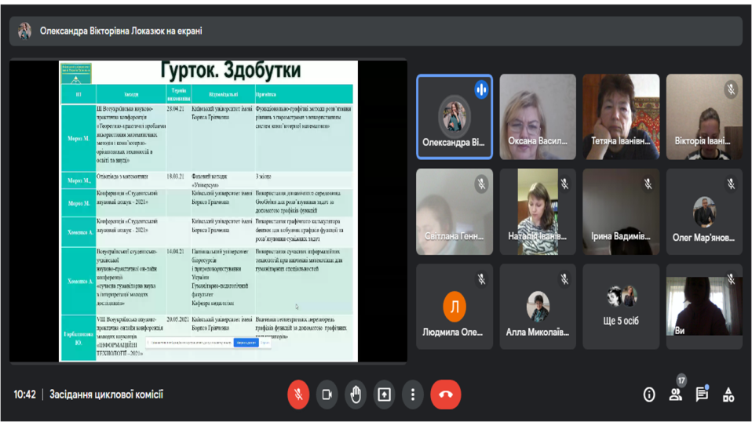The width and height of the screenshot is (752, 422).
Task: Unmute the microphone in the call controls
Action: click(x=298, y=395)
